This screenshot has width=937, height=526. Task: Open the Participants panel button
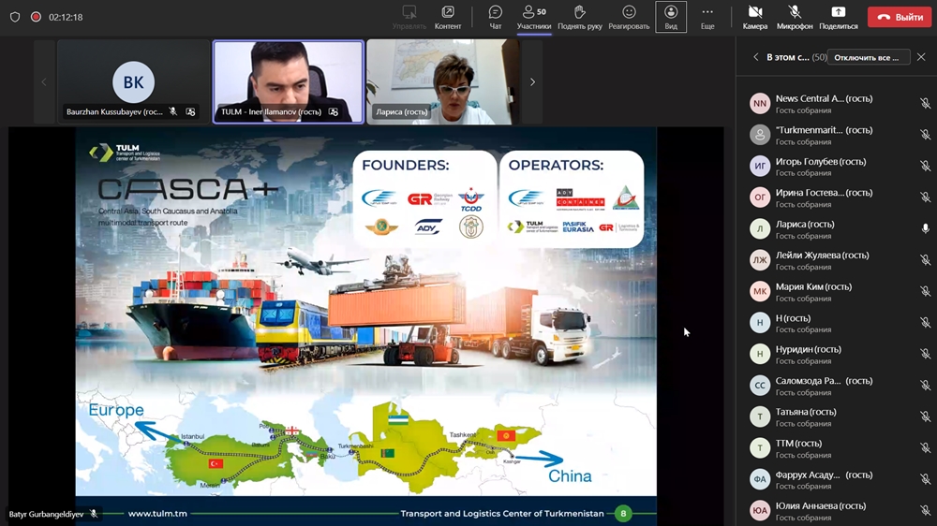[x=534, y=17]
